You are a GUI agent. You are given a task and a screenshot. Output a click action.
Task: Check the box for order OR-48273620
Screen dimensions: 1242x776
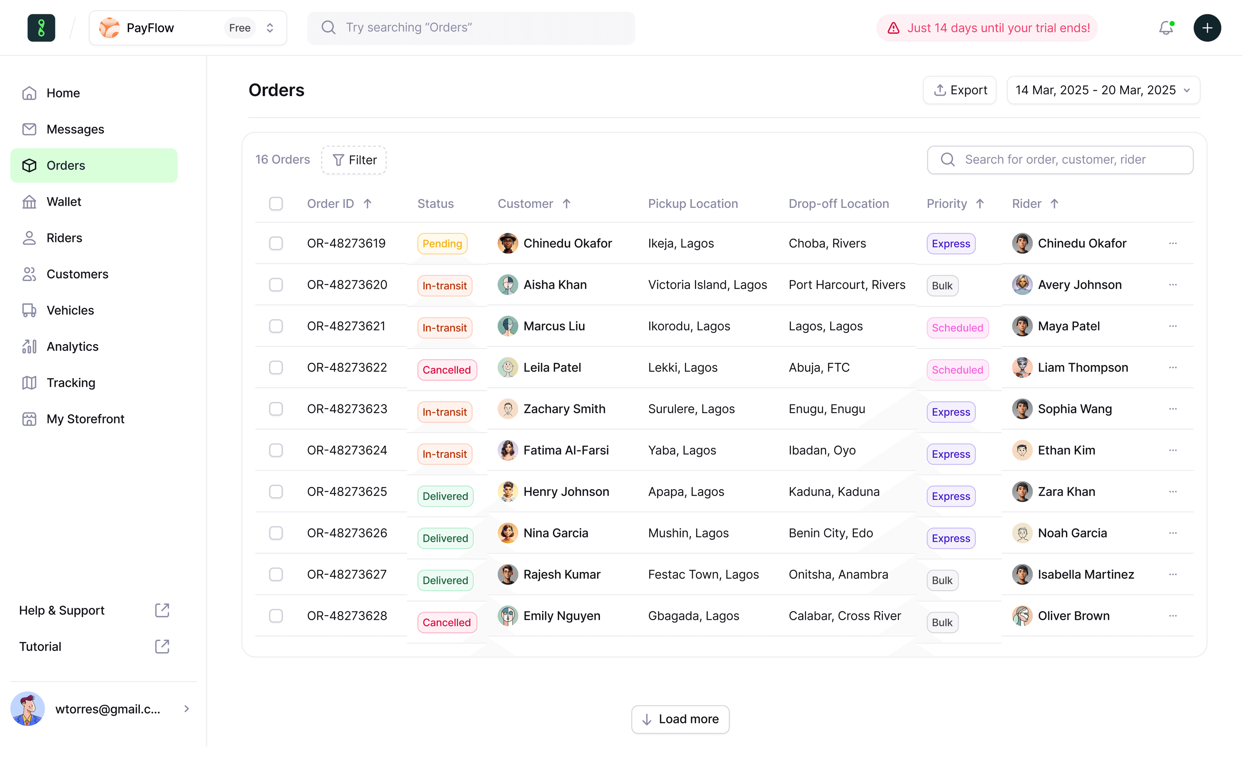point(276,285)
